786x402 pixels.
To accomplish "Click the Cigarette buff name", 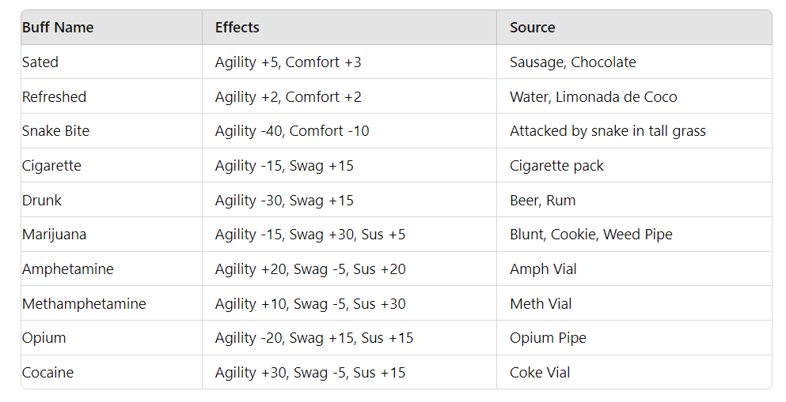I will point(51,166).
